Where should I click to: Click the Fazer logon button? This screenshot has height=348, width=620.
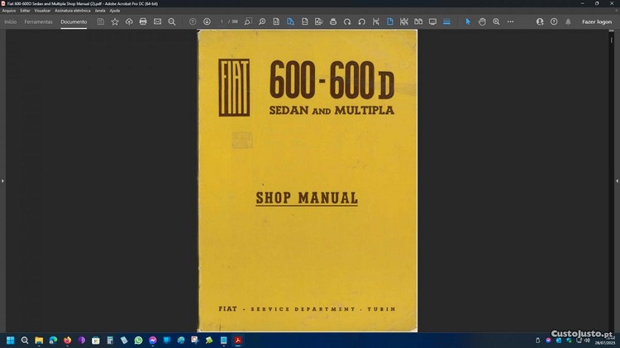(x=597, y=21)
